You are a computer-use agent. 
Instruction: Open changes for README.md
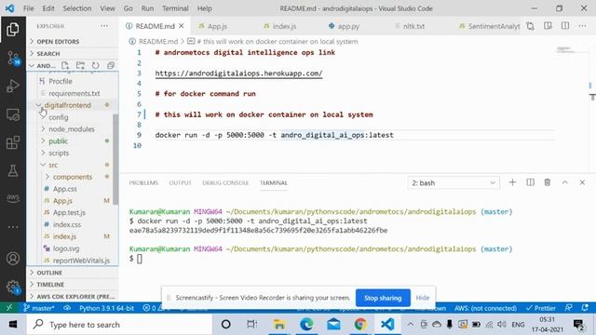pyautogui.click(x=530, y=26)
